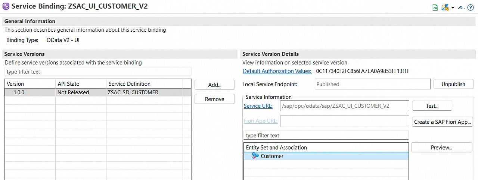Screen dimensions: 478x180
Task: Click the Add... button
Action: (215, 85)
